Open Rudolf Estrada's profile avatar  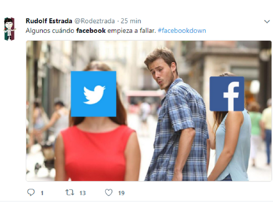[x=10, y=29]
